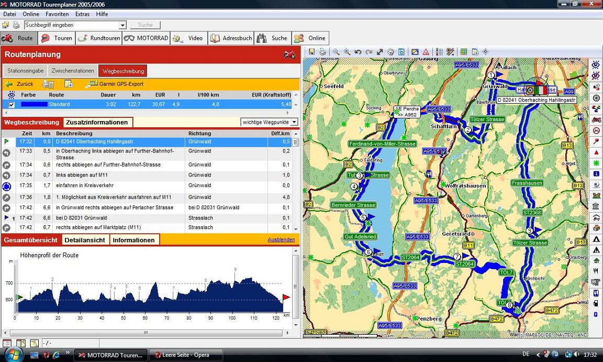Switch to the Rundtouren tab

(x=99, y=38)
